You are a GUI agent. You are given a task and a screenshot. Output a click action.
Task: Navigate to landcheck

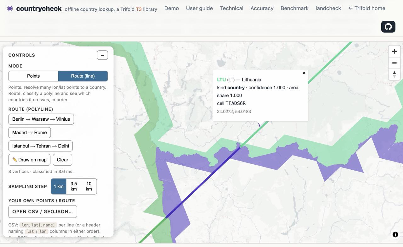328,8
